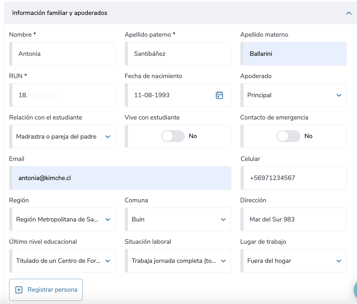The height and width of the screenshot is (304, 357).
Task: Focus the Apellido paterno field
Action: click(178, 54)
